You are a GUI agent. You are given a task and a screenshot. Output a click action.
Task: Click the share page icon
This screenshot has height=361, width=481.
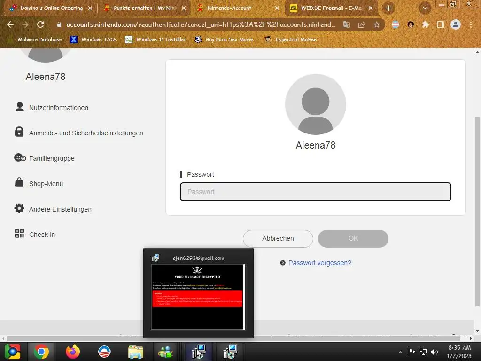361,24
